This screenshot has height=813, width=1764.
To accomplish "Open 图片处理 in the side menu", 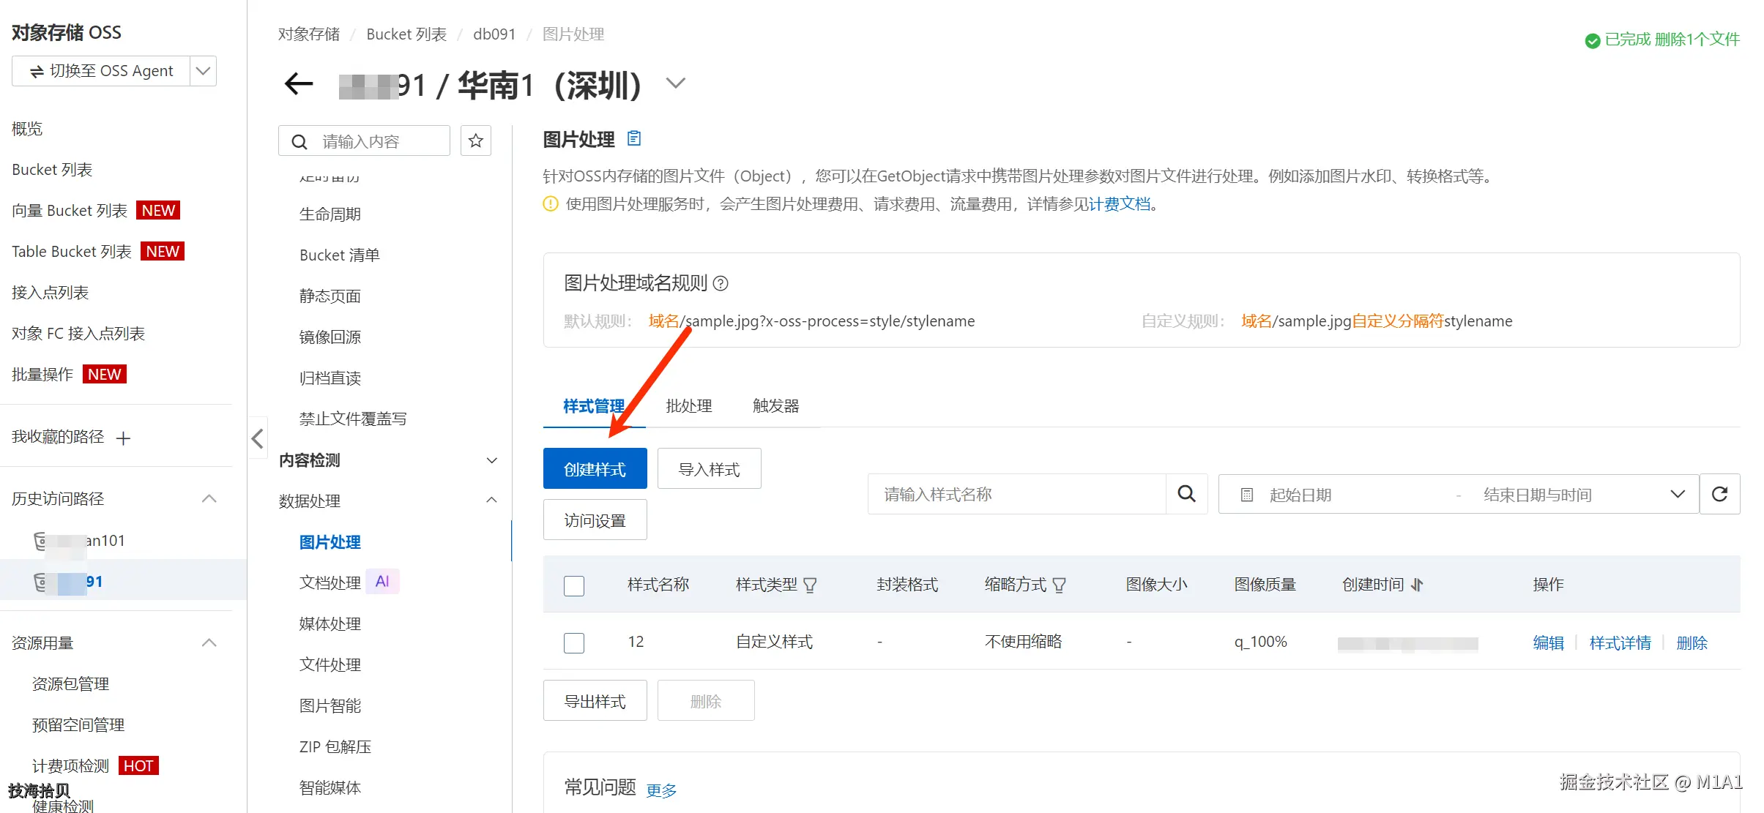I will click(330, 542).
